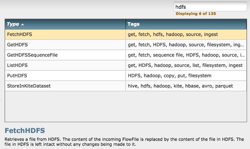Sort by the Tags column header
Screen dimensions: 250x149
133,24
